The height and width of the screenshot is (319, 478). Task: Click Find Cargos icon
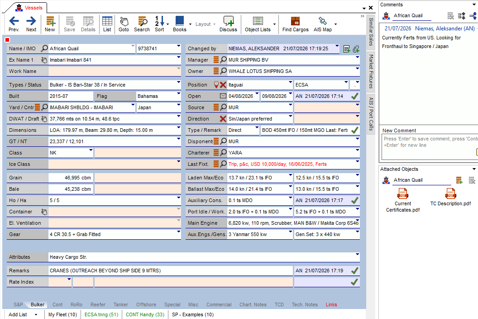[x=296, y=24]
